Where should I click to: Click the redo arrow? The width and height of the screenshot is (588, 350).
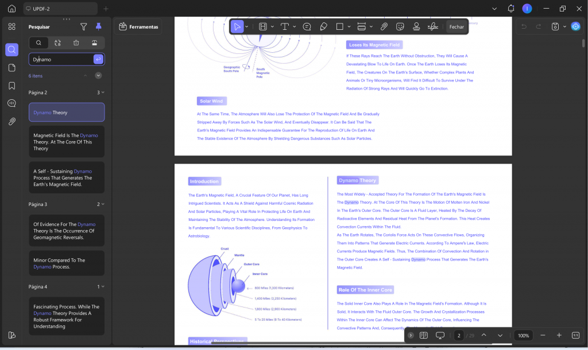coord(539,26)
